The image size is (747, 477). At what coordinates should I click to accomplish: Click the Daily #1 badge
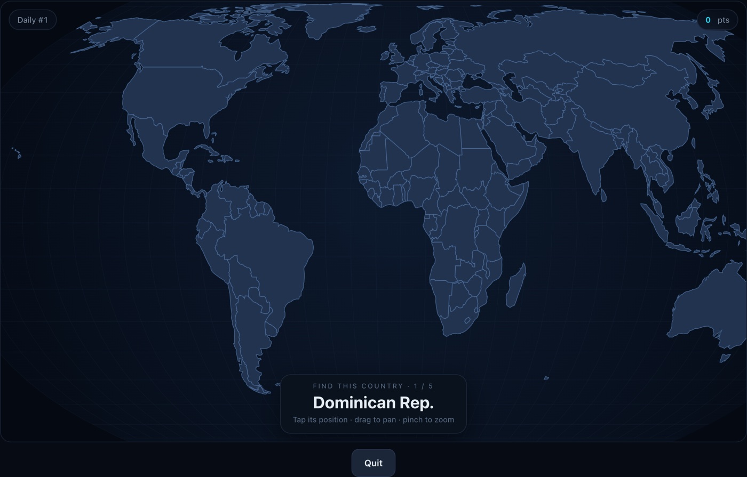tap(33, 20)
